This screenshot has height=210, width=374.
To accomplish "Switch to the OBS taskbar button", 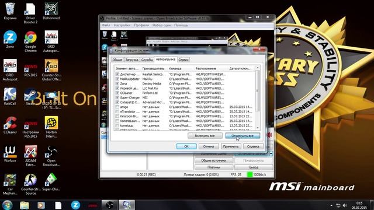I will click(x=109, y=205).
